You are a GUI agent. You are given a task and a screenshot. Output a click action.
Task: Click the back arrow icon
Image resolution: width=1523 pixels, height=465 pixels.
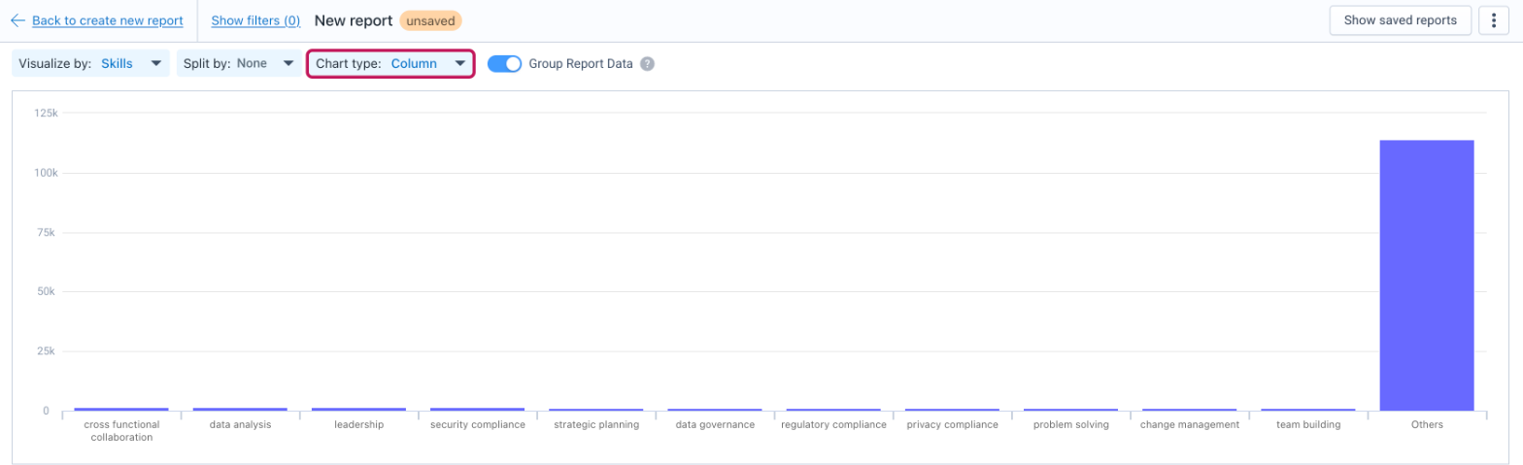coord(17,20)
